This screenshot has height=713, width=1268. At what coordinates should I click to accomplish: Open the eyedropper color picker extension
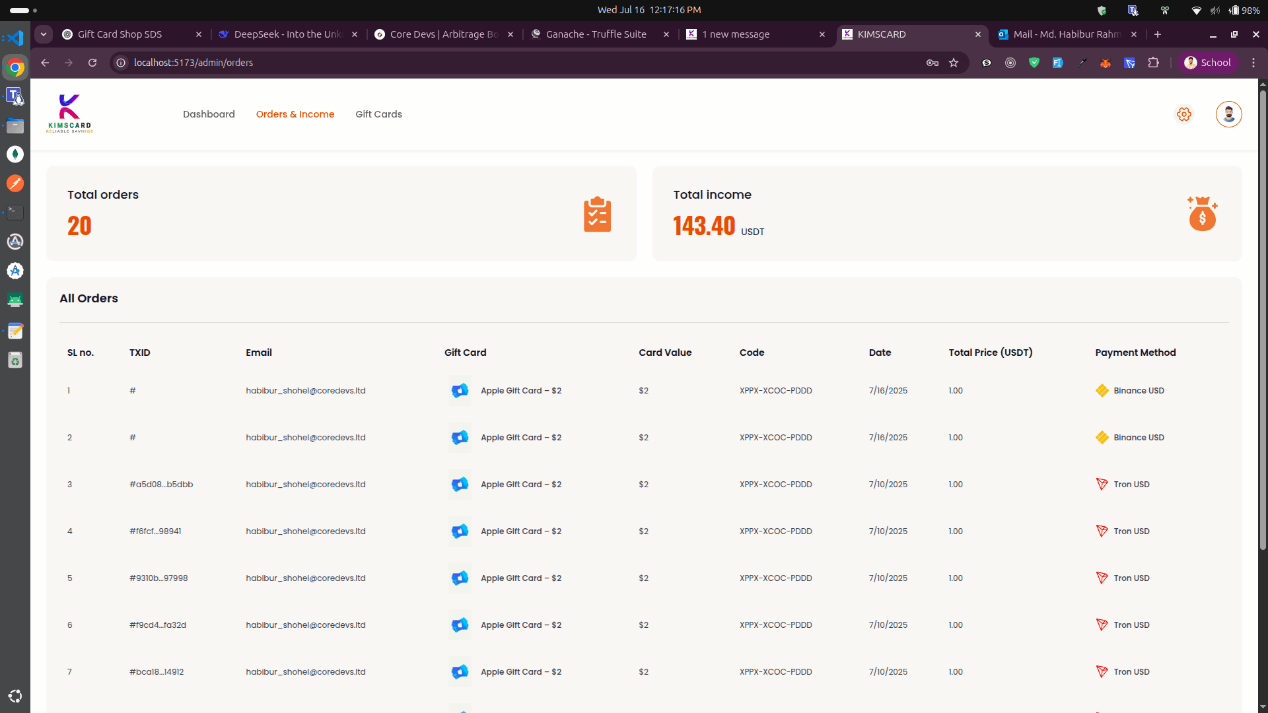[1082, 63]
